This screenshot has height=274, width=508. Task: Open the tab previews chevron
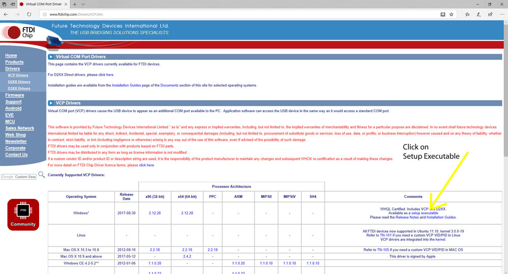(83, 4)
